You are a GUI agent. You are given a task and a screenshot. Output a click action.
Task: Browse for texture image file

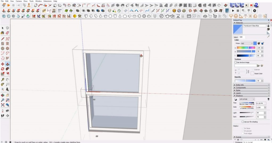258,66
